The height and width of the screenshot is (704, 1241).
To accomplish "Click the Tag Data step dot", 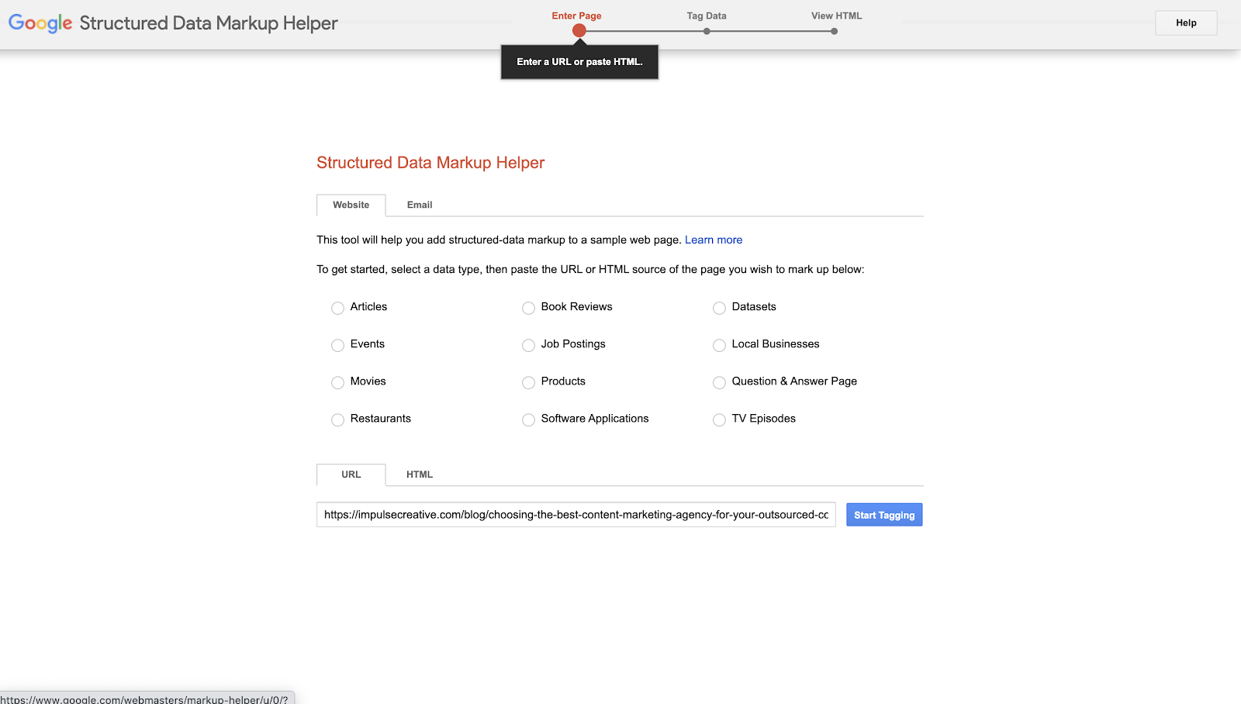I will click(707, 32).
